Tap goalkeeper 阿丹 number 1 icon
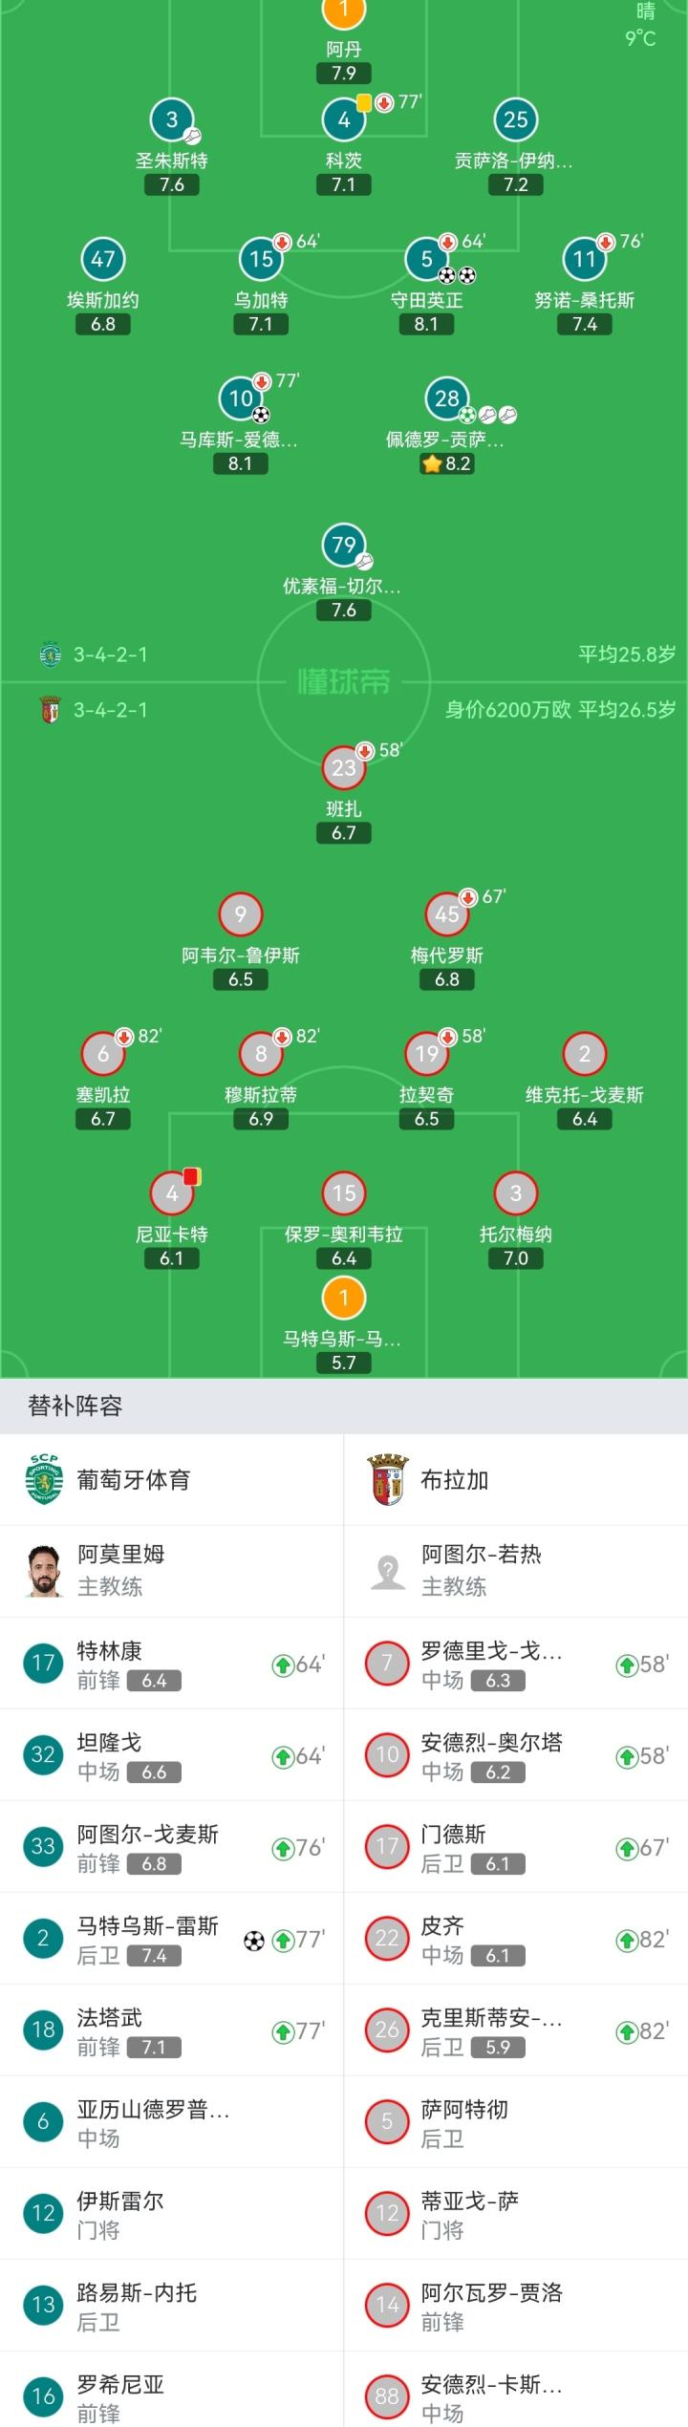 pyautogui.click(x=344, y=11)
